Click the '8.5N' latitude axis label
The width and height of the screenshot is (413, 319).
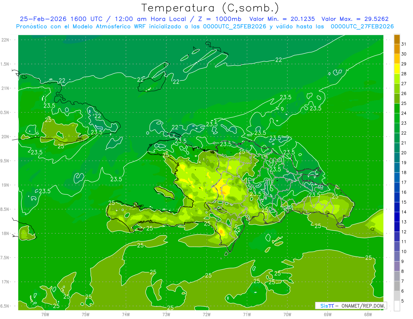pyautogui.click(x=5, y=209)
